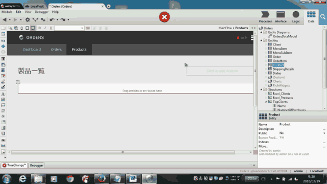The width and height of the screenshot is (327, 184).
Task: Open the Help menu
Action: tap(55, 12)
